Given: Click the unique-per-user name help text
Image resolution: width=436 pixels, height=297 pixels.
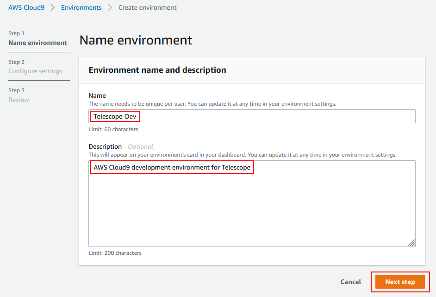Looking at the screenshot, I should (212, 104).
